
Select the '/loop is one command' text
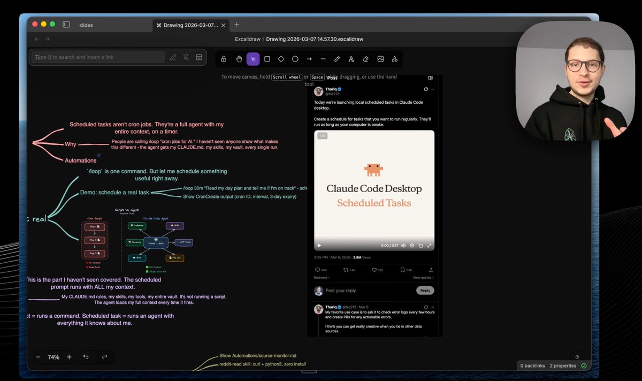tap(157, 175)
